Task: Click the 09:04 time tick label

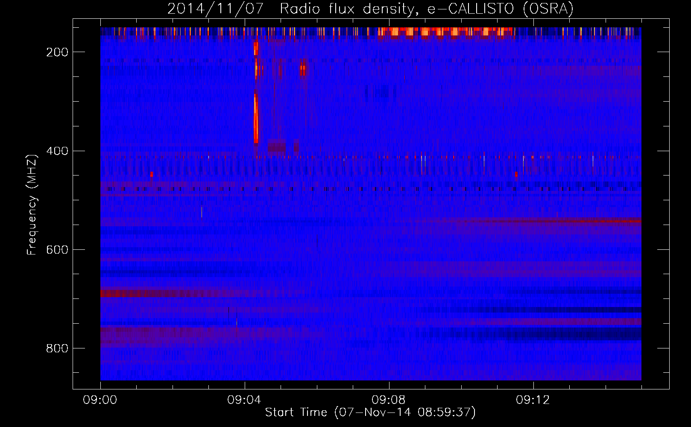Action: click(245, 400)
